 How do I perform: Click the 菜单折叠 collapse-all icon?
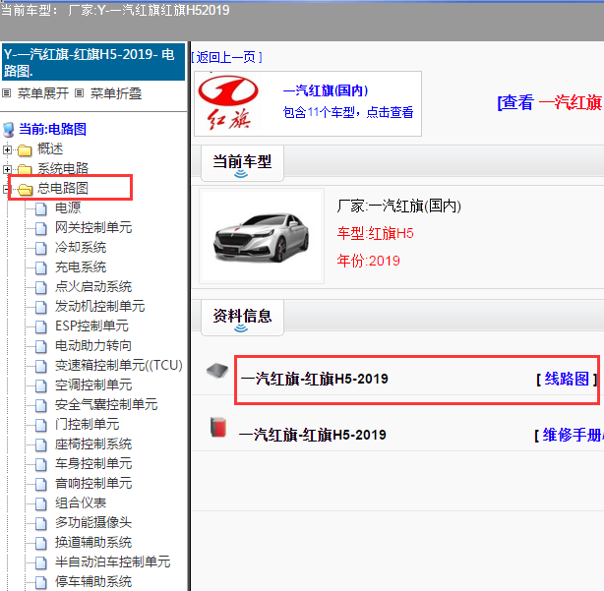point(79,93)
